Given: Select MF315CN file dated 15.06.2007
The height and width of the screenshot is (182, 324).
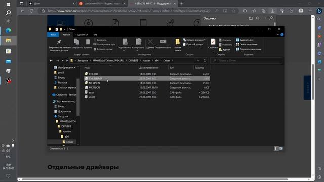Looking at the screenshot, I should click(x=147, y=87).
